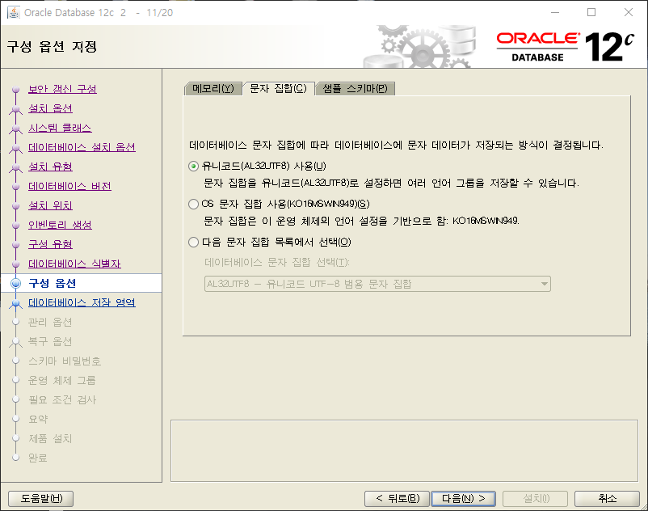Go to 설치 유형 step link
The image size is (648, 511).
point(50,167)
